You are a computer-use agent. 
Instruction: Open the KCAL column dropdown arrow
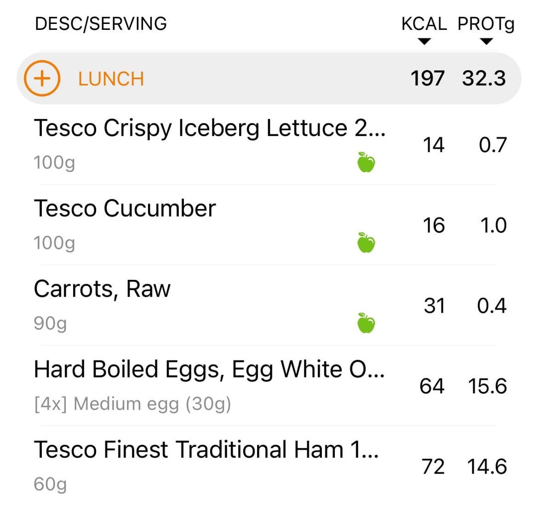(x=424, y=41)
